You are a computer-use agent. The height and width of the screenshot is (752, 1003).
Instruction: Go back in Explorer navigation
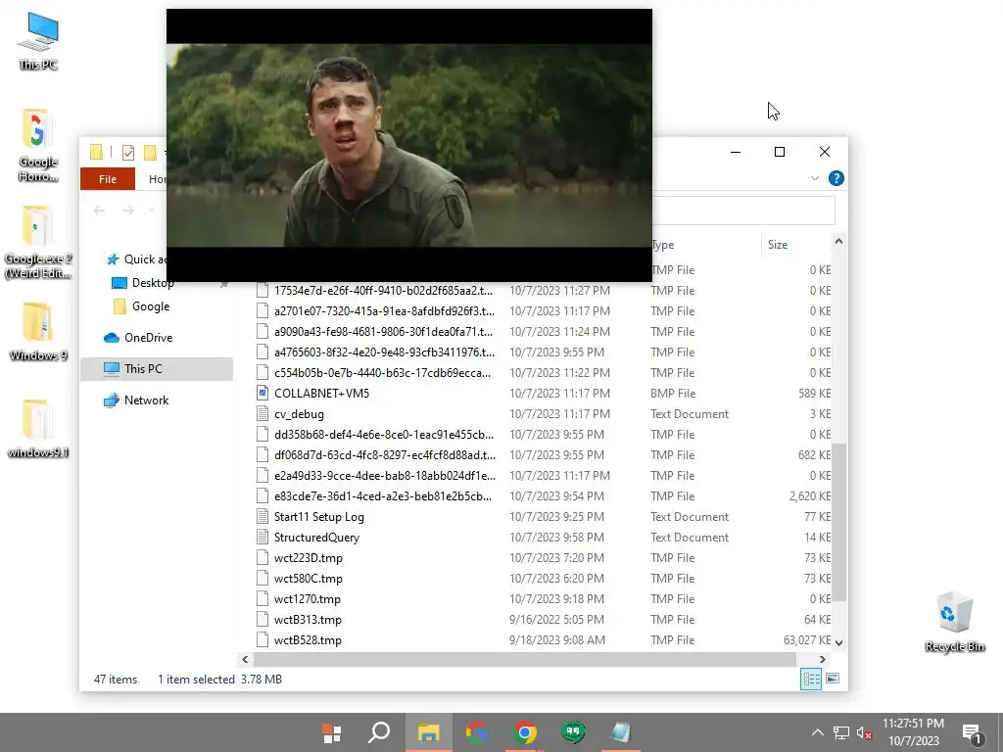[99, 210]
